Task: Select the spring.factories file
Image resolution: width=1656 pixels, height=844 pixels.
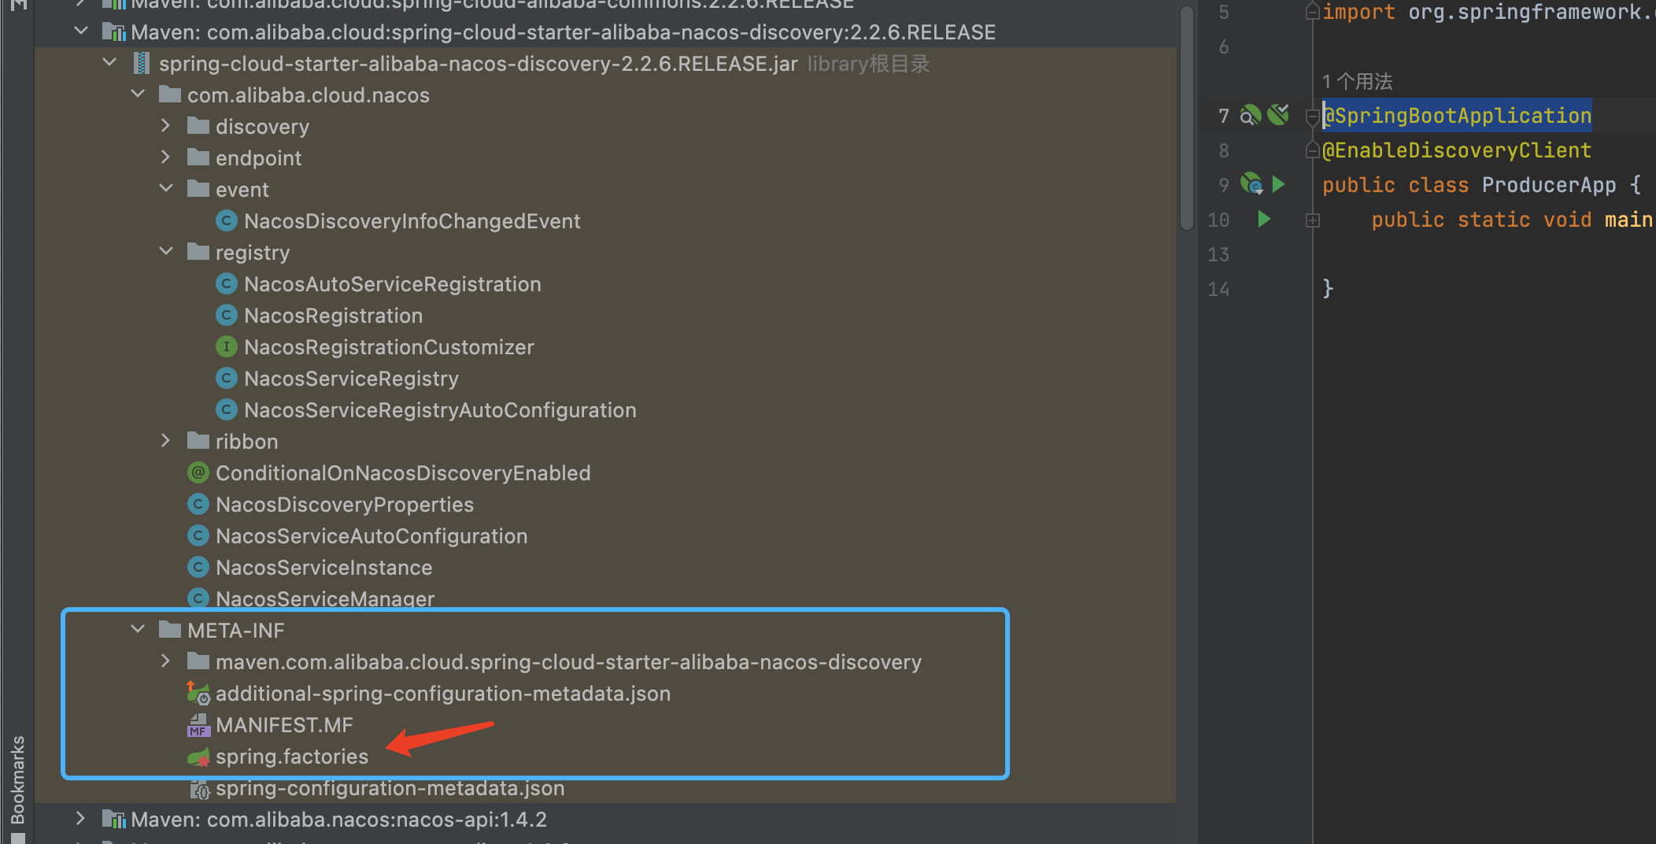Action: (292, 757)
